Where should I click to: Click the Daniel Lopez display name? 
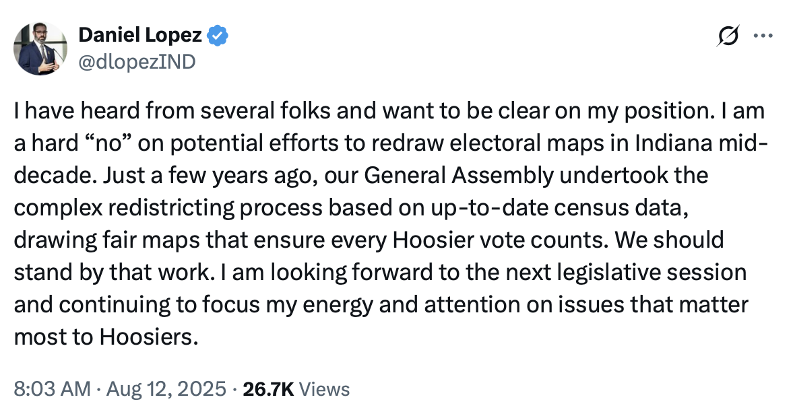coord(141,35)
